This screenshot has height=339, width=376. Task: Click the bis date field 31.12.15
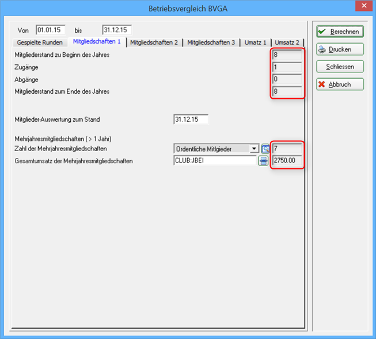[x=117, y=30]
